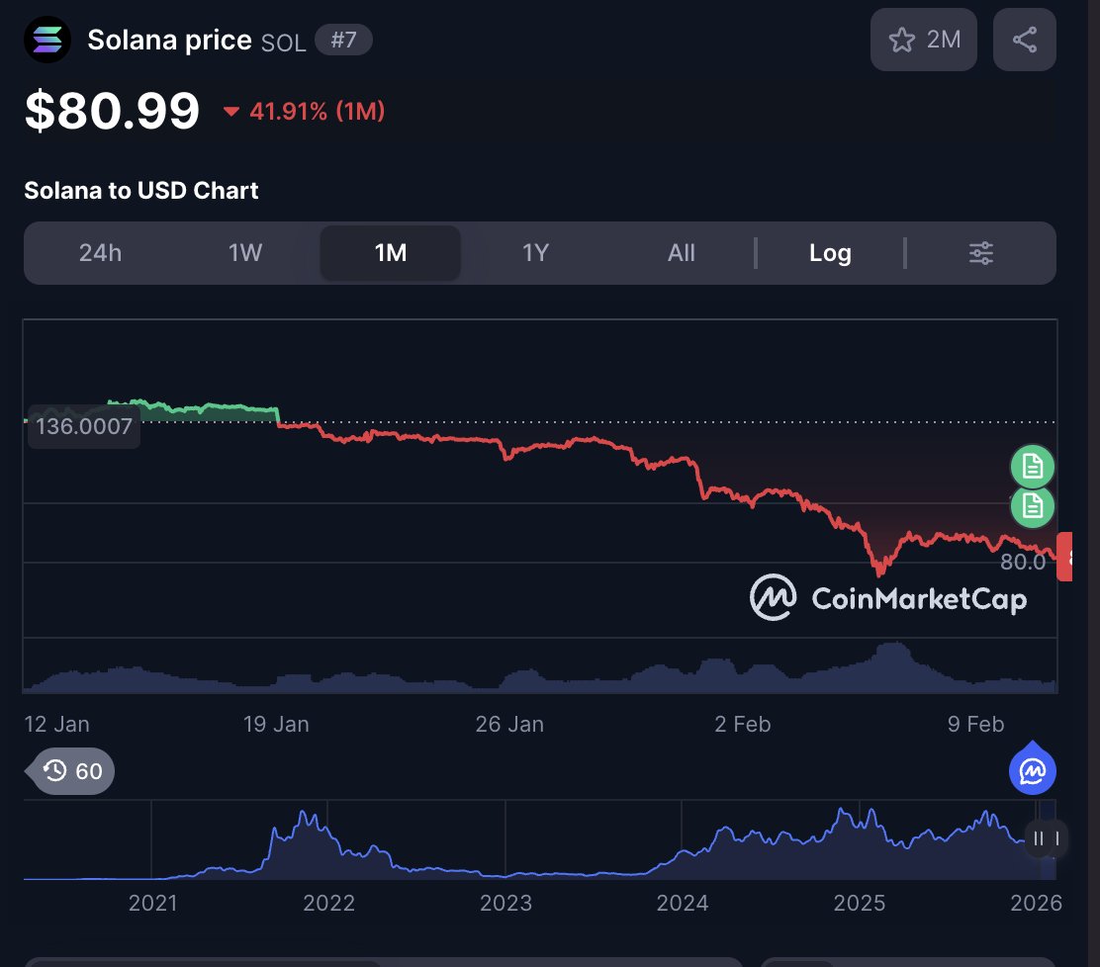Click the 2025 year label

[859, 903]
